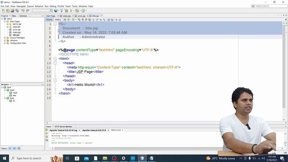Toggle third Navigator filter button

pyautogui.click(x=19, y=148)
